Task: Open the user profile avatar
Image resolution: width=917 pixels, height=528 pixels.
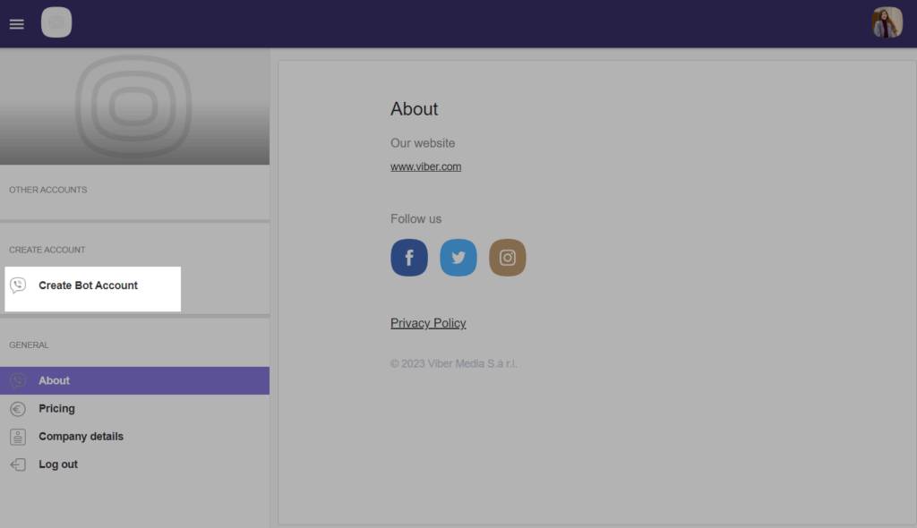Action: coord(887,23)
